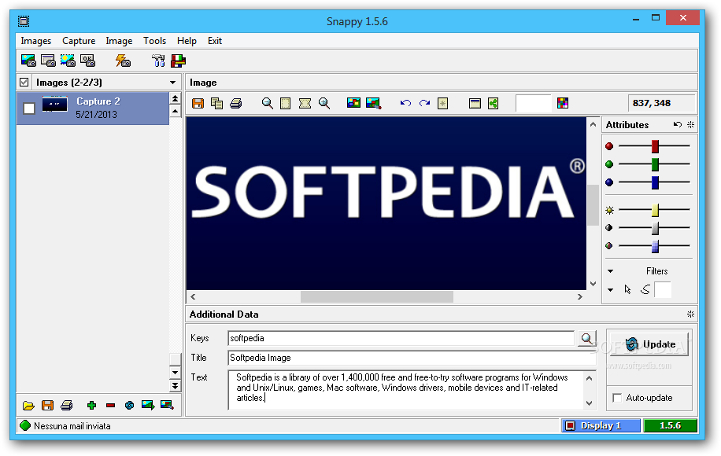Open the Help menu

(x=187, y=41)
